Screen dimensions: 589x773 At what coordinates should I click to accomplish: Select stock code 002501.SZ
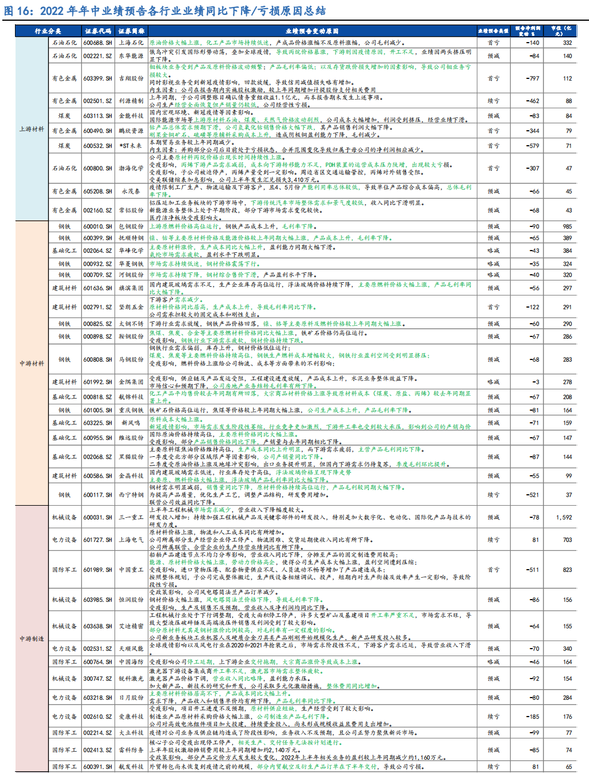tap(97, 101)
